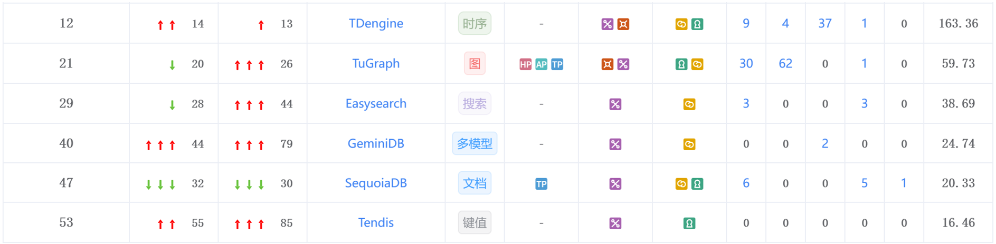Click the blue 30 in the TuGraph row
This screenshot has height=244, width=996.
tap(746, 64)
